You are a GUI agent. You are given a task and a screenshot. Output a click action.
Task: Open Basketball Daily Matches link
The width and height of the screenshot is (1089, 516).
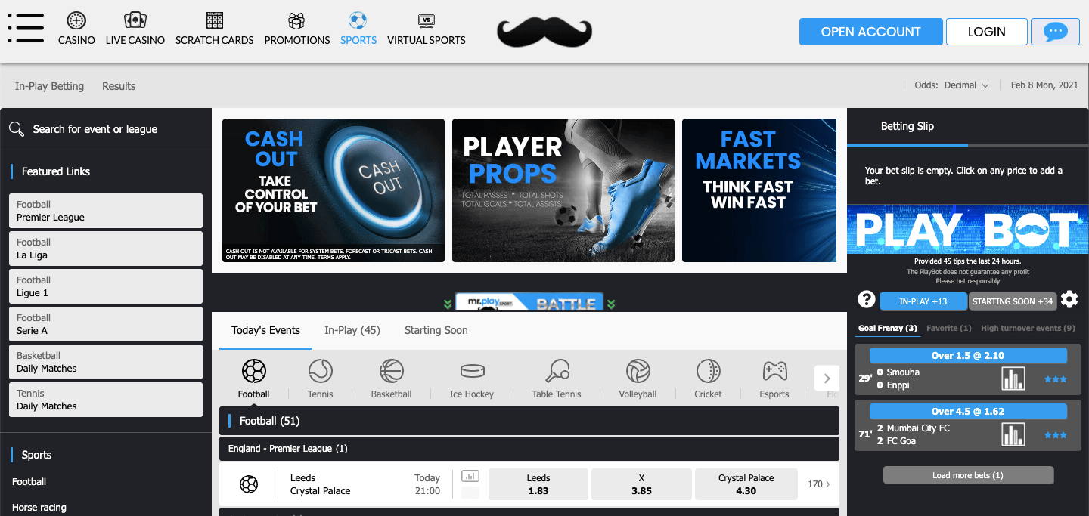(106, 362)
